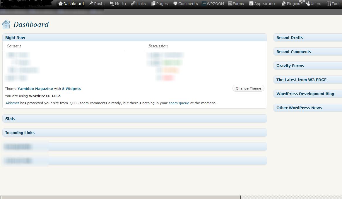
Task: Open the Appearance menu
Action: point(265,4)
